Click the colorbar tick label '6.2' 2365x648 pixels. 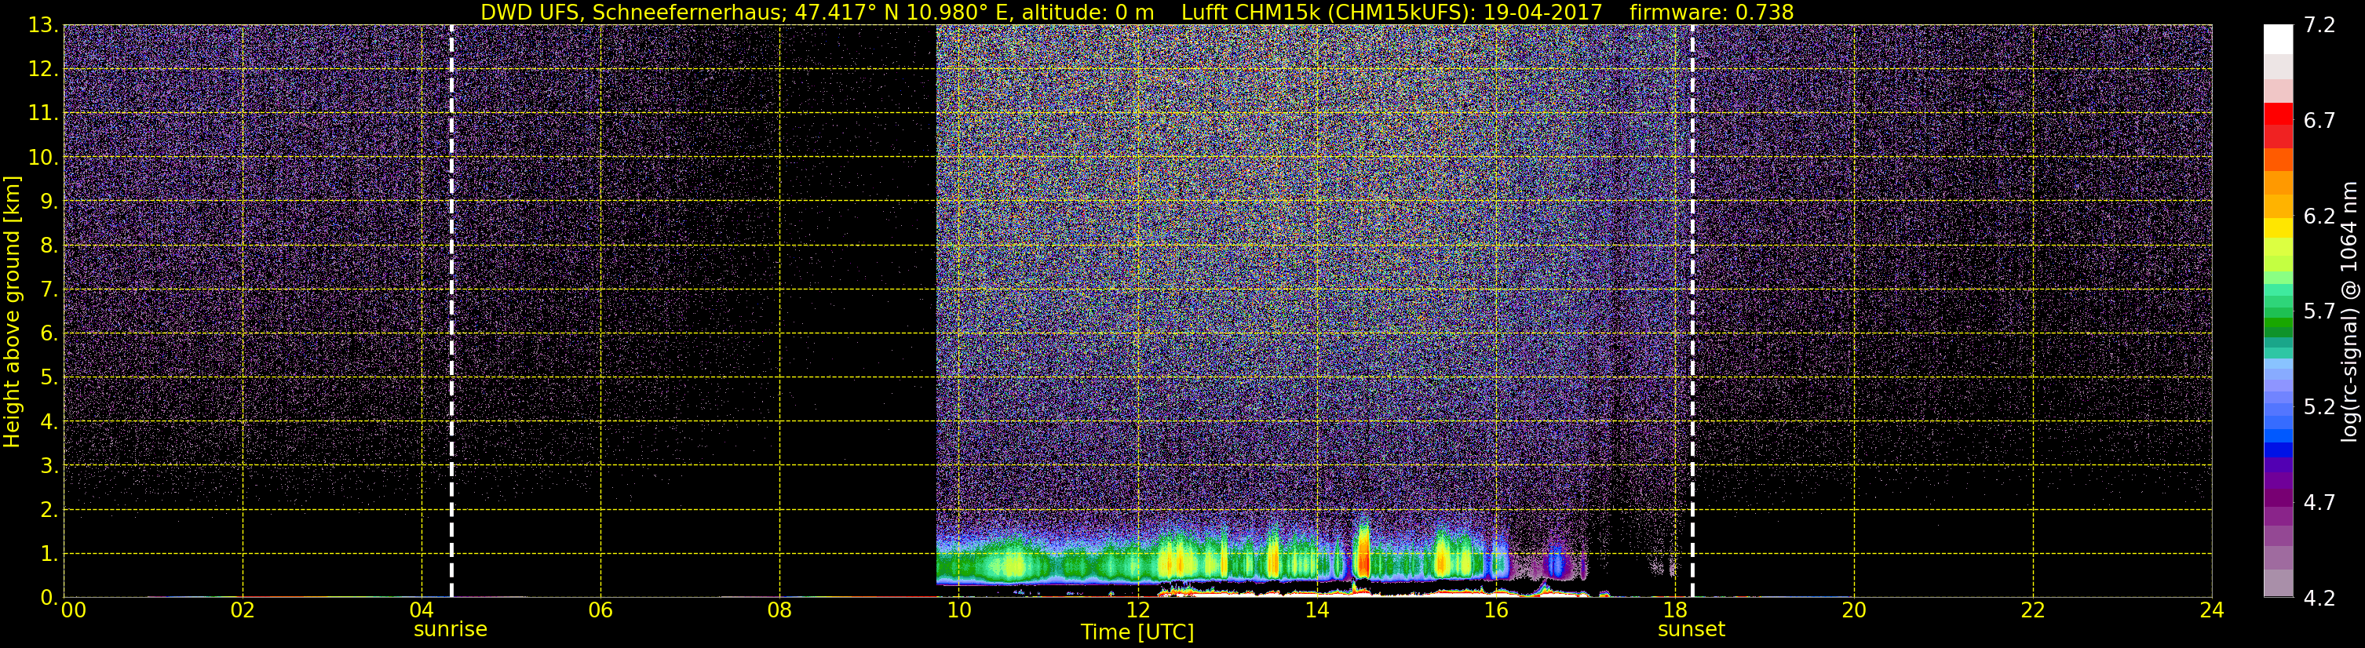point(2319,216)
